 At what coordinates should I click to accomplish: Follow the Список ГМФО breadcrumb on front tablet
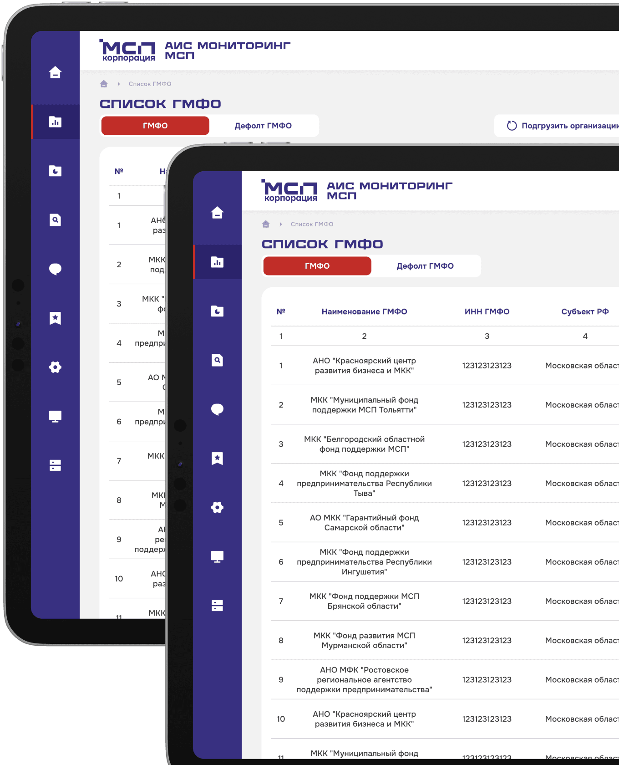click(x=312, y=224)
